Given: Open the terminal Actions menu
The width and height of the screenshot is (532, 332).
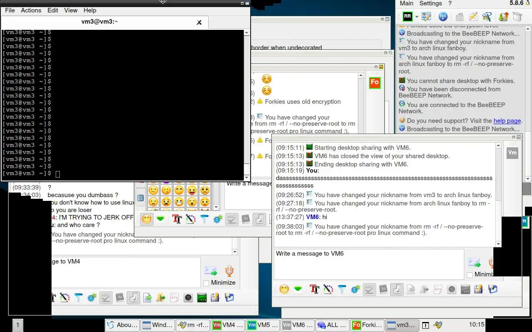Looking at the screenshot, I should coord(31,10).
